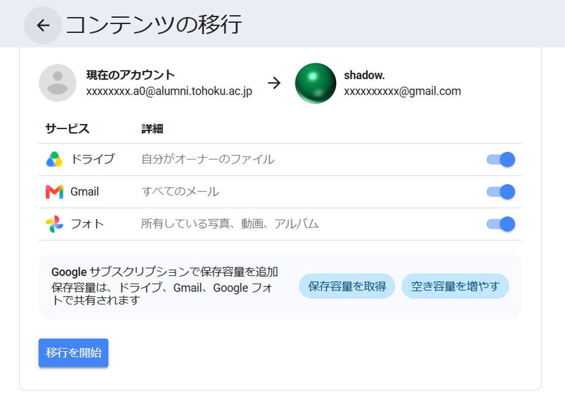Click the 所有している写真、動画、アルバム description
The image size is (565, 400).
230,224
